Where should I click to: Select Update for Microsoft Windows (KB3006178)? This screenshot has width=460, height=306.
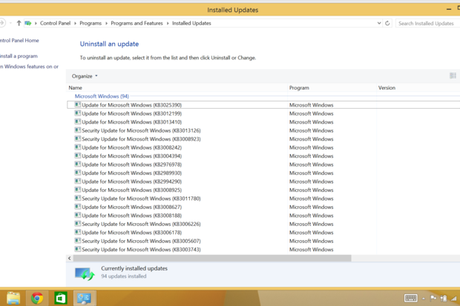click(132, 233)
